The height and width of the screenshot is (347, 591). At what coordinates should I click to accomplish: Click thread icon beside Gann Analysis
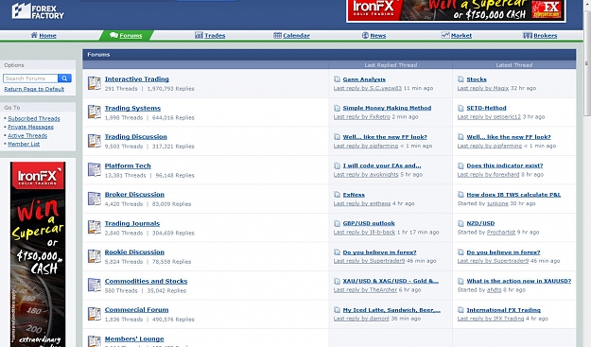[x=337, y=79]
